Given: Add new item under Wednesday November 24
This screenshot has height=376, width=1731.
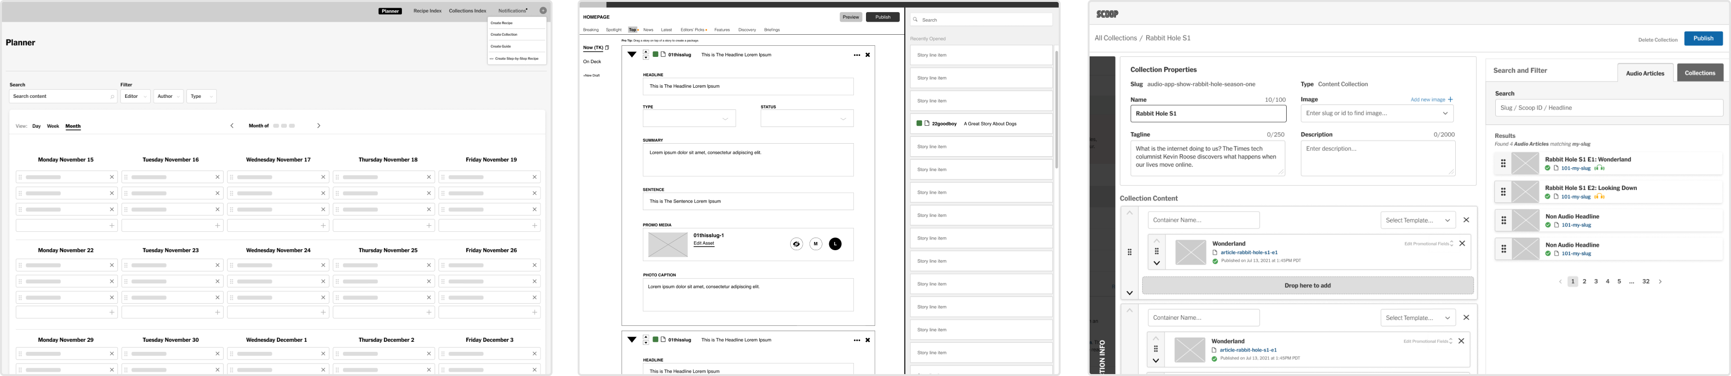Looking at the screenshot, I should tap(323, 312).
